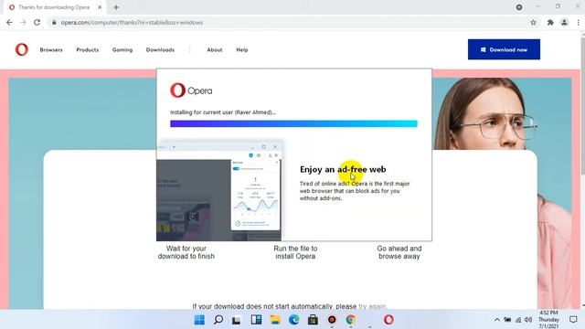This screenshot has height=329, width=585.
Task: Click 'Run the file to install Opera' text
Action: pos(295,252)
